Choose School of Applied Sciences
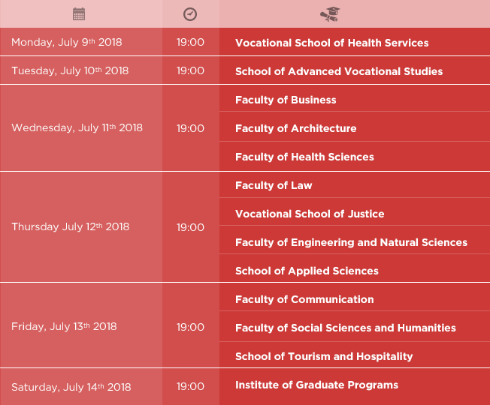The image size is (490, 405). coord(307,271)
